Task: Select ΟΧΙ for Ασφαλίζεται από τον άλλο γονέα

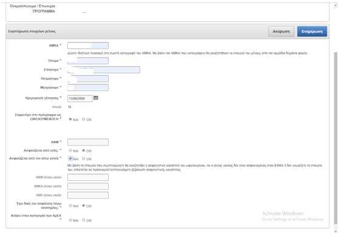Action: click(x=83, y=158)
